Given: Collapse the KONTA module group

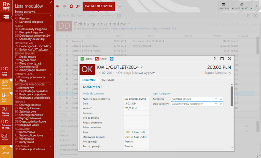Looking at the screenshot, I should 51,15.
